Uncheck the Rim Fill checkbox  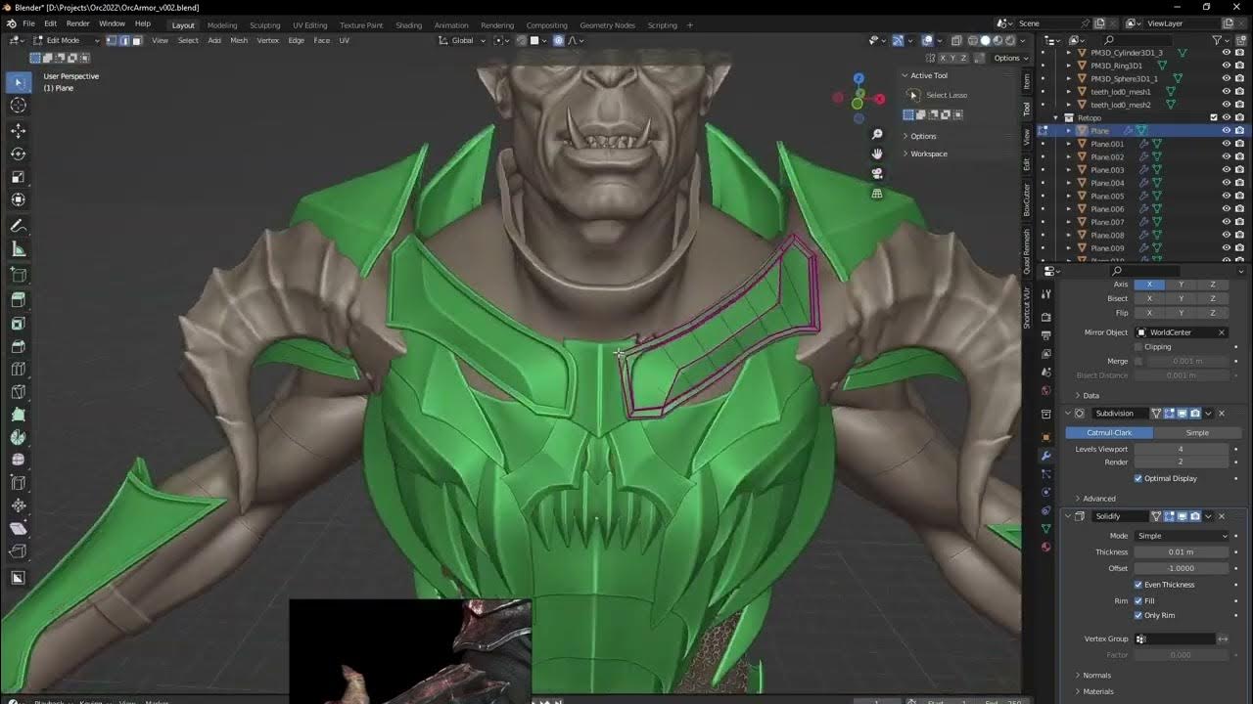point(1138,601)
